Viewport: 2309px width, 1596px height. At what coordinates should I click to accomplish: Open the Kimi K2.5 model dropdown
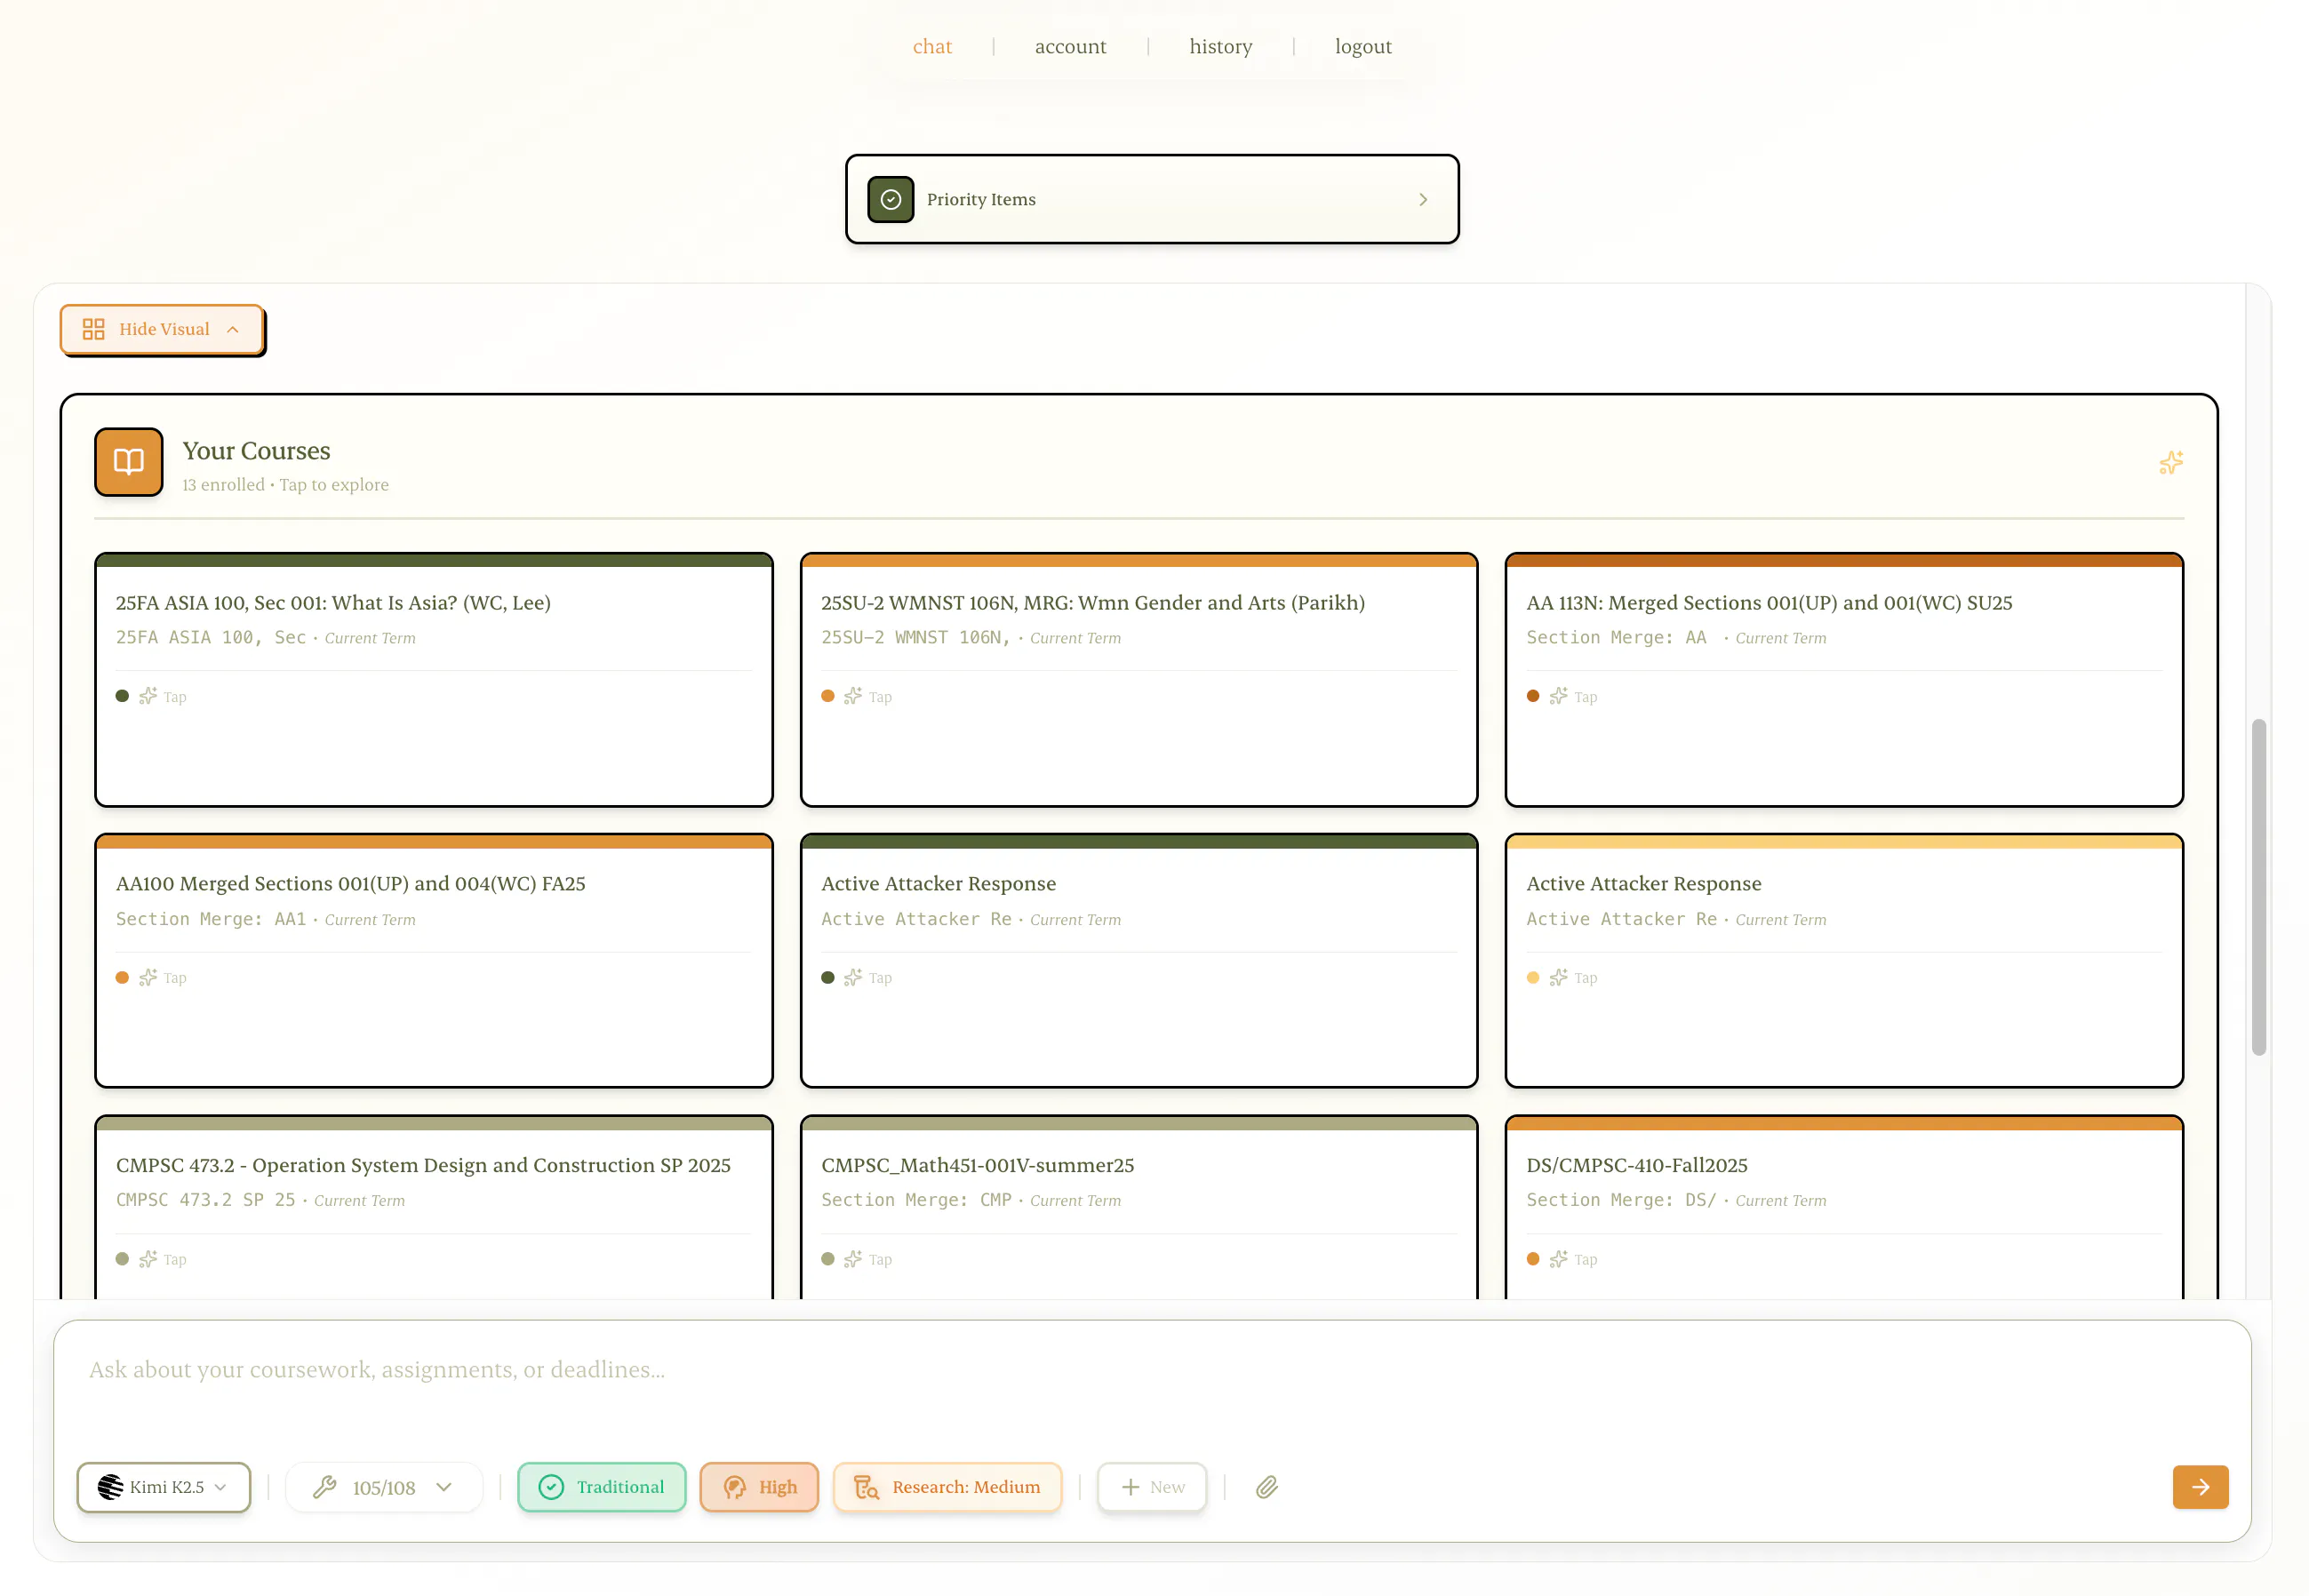click(x=164, y=1487)
